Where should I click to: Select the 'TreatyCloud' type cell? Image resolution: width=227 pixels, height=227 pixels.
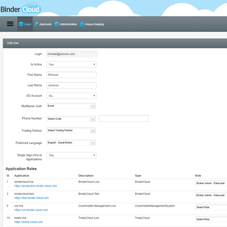(x=142, y=218)
